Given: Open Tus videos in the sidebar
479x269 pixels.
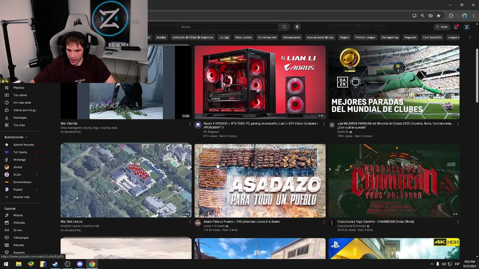Looking at the screenshot, I should [21, 95].
